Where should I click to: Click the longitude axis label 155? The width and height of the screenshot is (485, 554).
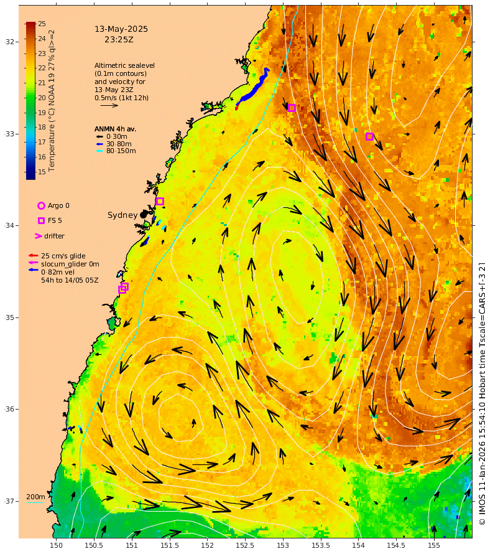[x=434, y=545]
